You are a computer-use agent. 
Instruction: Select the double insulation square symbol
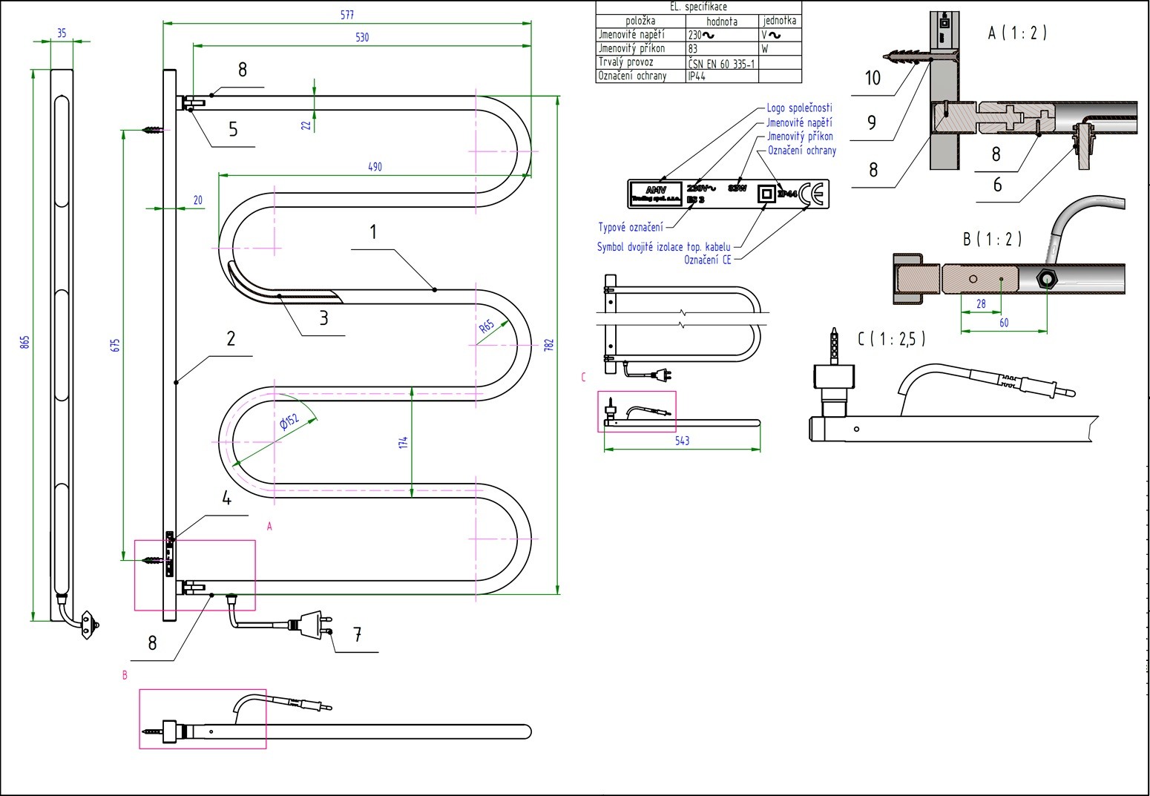[766, 194]
